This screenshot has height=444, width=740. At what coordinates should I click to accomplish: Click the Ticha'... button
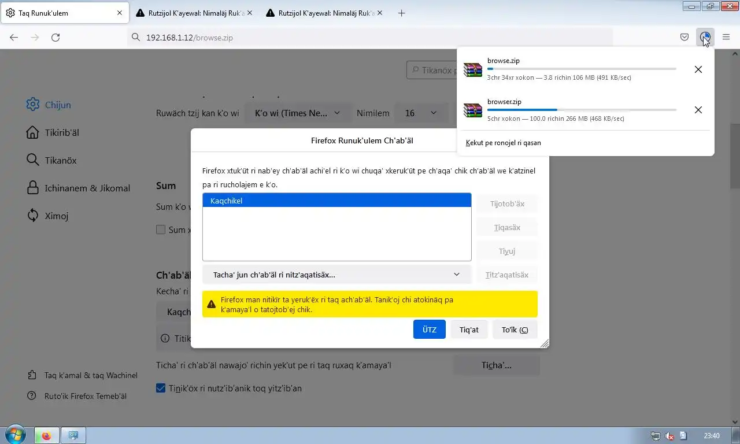click(496, 365)
